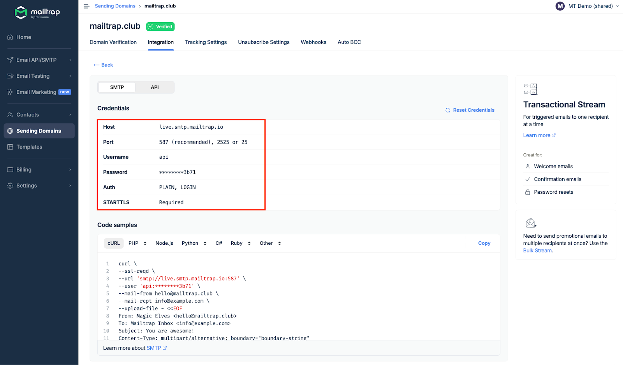This screenshot has height=365, width=623.
Task: Click the Mailtrap logo in sidebar
Action: pos(37,12)
